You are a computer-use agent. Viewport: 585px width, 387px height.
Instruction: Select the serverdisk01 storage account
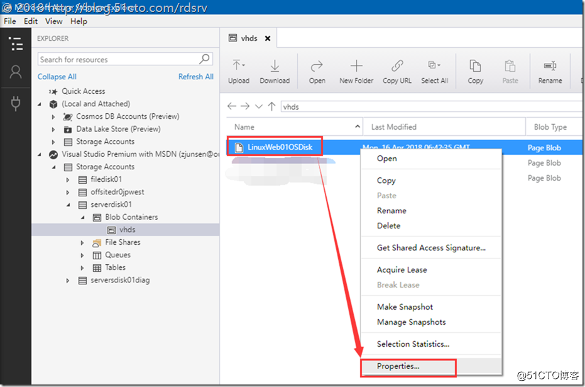coord(111,205)
